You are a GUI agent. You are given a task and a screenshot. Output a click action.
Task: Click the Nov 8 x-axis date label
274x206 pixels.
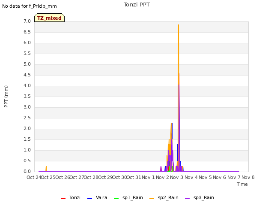click(248, 177)
